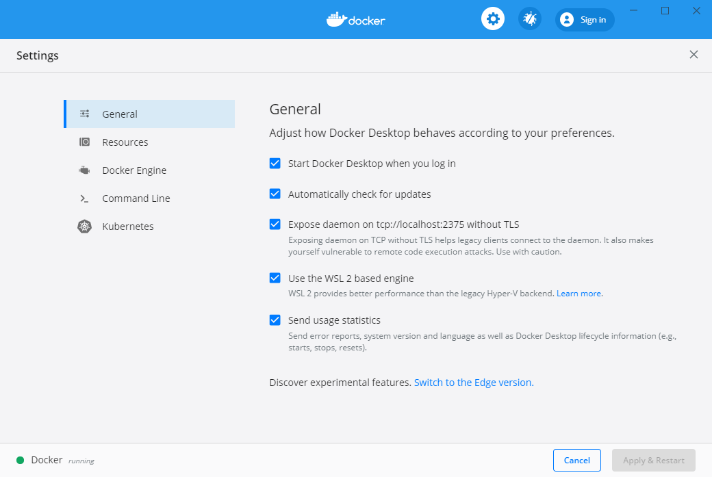Go to Docker Engine settings
This screenshot has height=477, width=712.
(x=149, y=170)
